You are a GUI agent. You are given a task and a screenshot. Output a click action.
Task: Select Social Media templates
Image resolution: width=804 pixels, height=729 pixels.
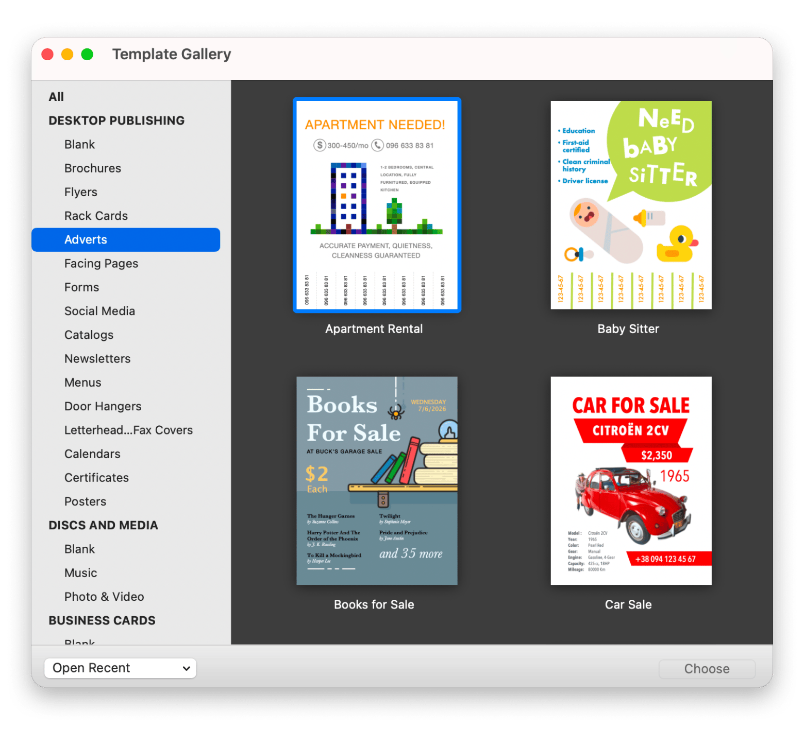(99, 311)
